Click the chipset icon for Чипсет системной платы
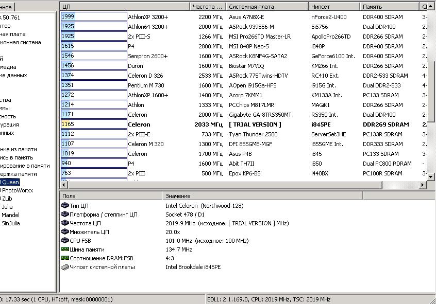 pos(64,267)
